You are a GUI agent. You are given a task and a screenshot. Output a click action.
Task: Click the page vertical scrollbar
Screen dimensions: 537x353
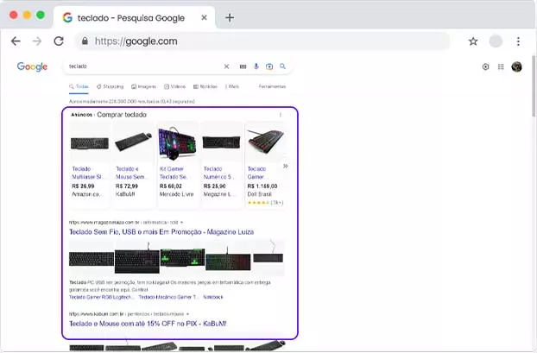pyautogui.click(x=534, y=85)
